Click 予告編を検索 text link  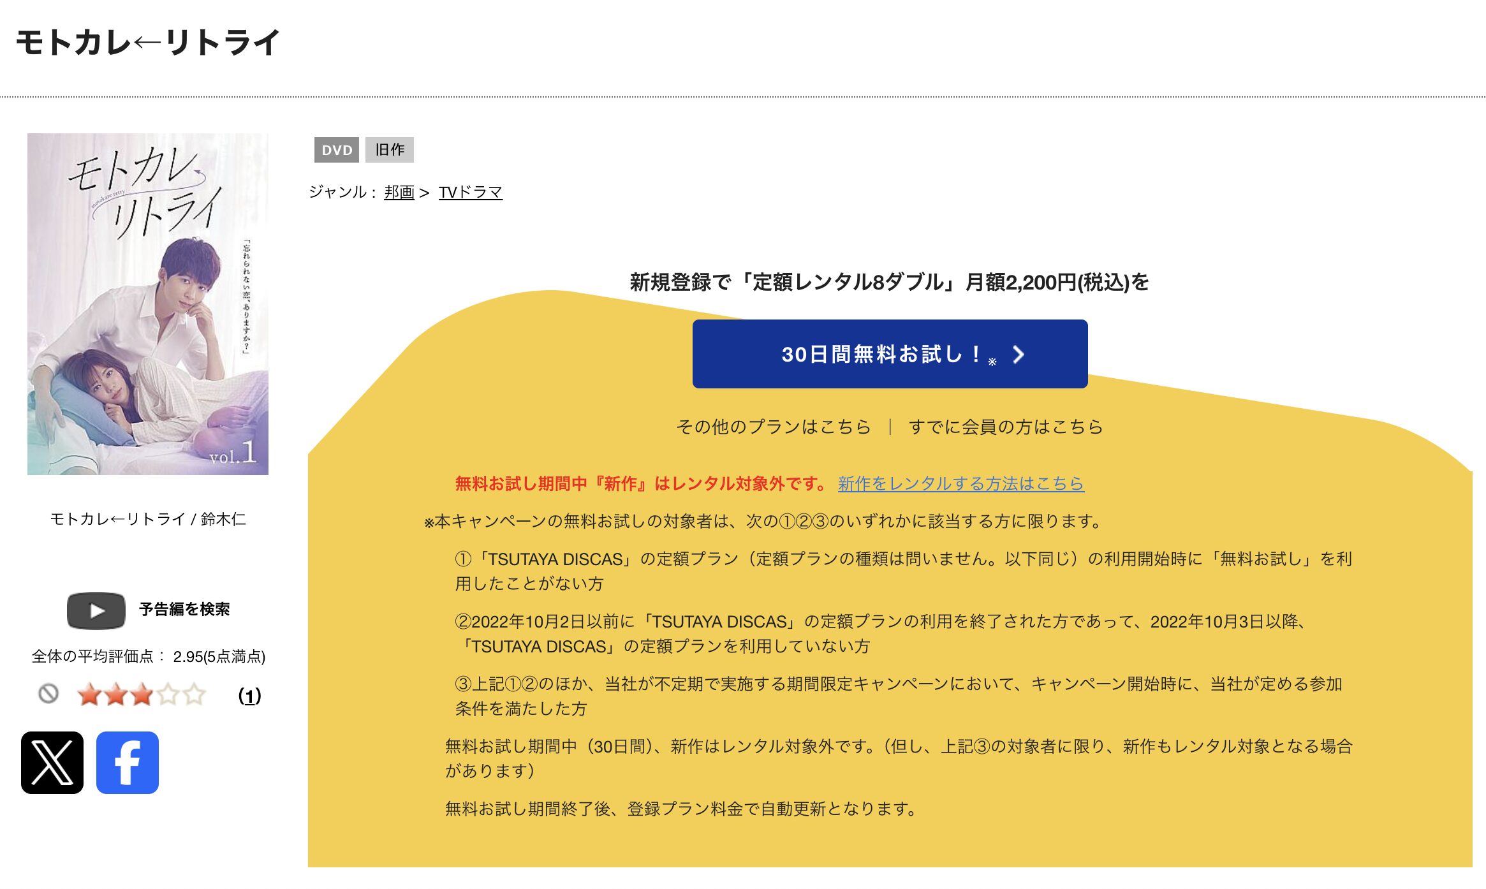tap(184, 610)
